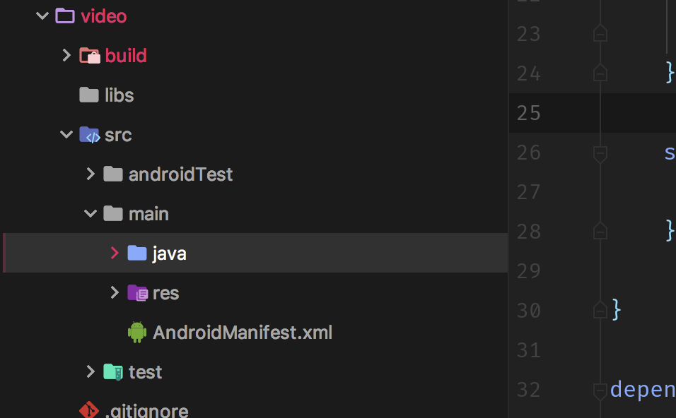Viewport: 676px width, 418px height.
Task: Collapse the src folder
Action: click(66, 135)
